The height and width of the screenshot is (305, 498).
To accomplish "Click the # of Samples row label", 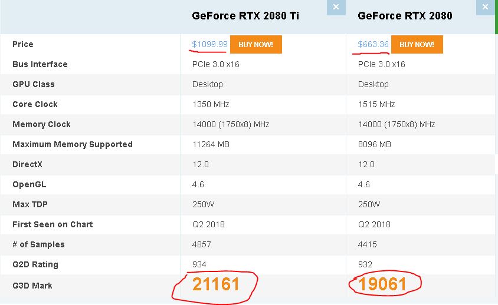I will tap(38, 244).
